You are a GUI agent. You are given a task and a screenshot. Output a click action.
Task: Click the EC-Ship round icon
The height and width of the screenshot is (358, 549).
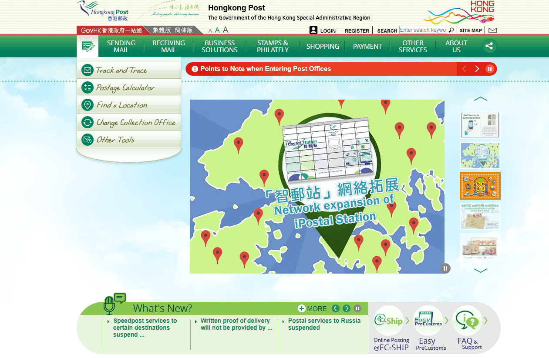(x=388, y=321)
